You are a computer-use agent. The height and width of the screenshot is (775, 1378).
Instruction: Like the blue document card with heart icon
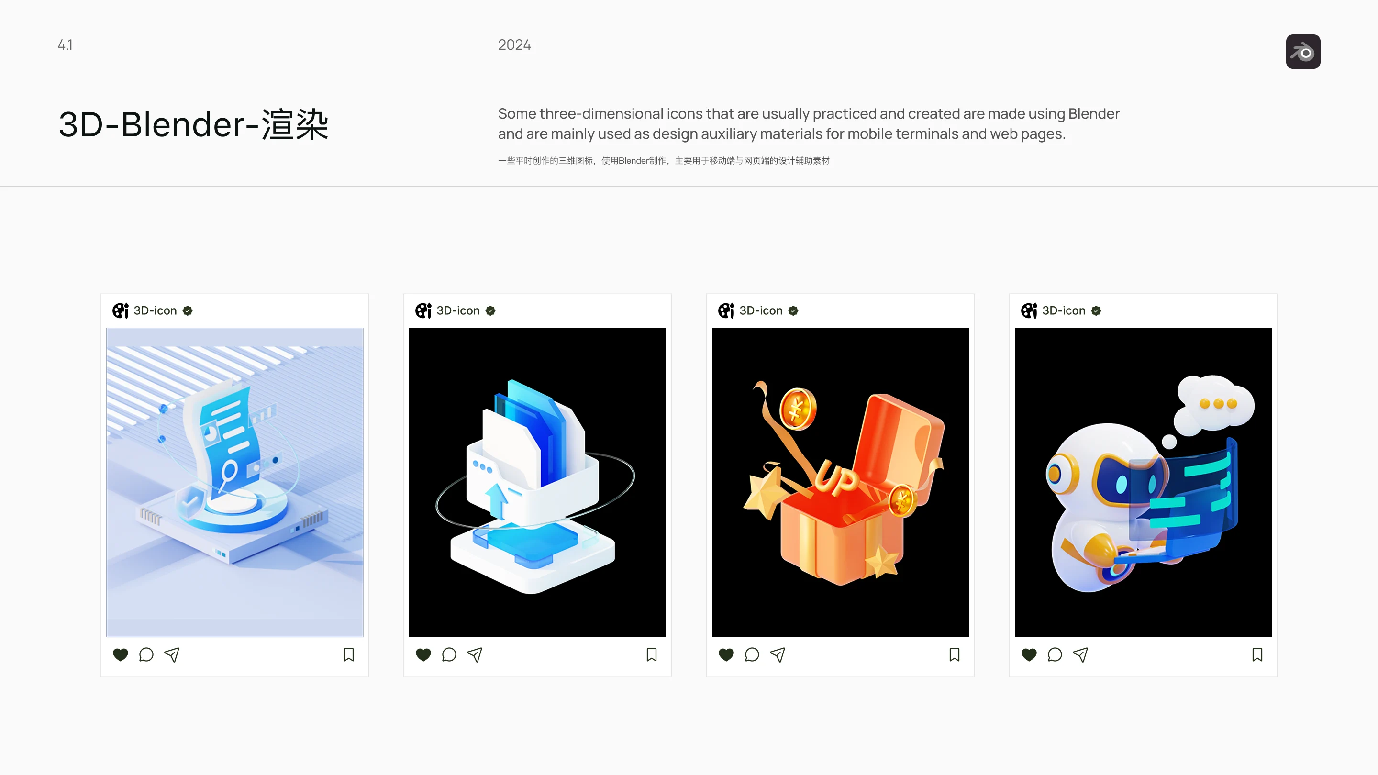point(121,654)
